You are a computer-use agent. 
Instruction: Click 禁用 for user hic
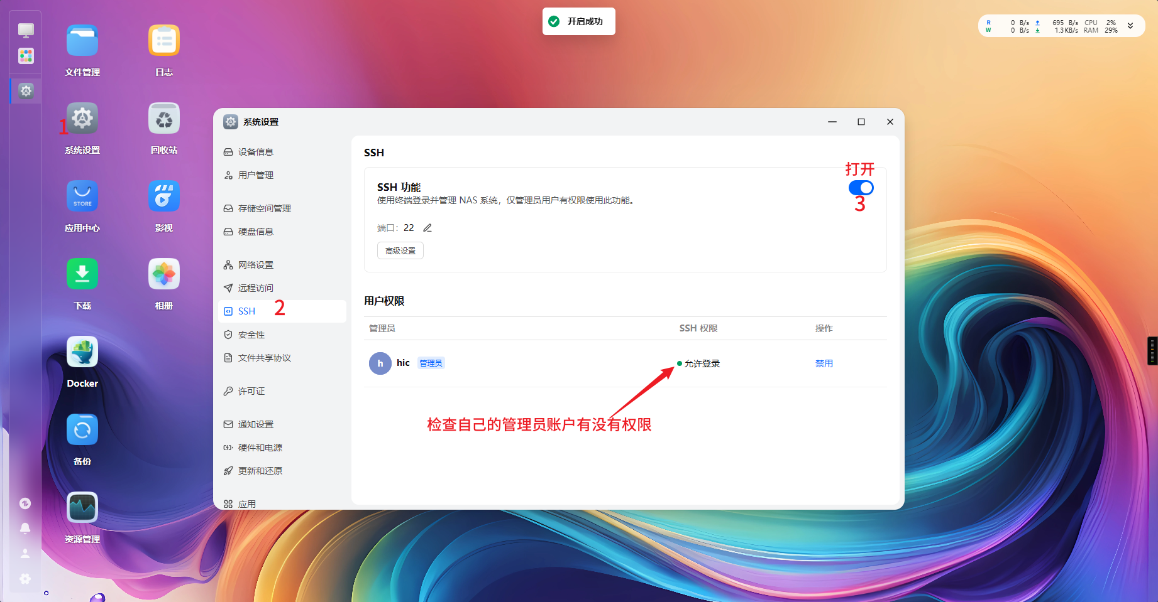click(x=824, y=363)
